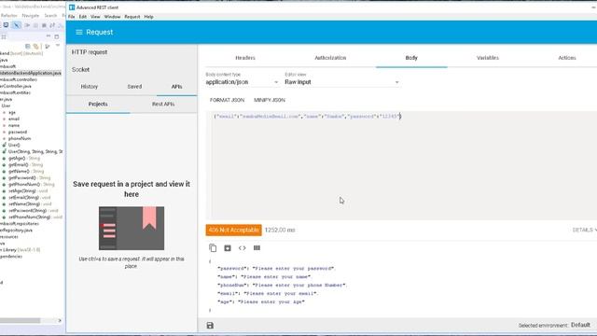Switch to Variables tab
This screenshot has height=336, width=597.
tap(488, 58)
